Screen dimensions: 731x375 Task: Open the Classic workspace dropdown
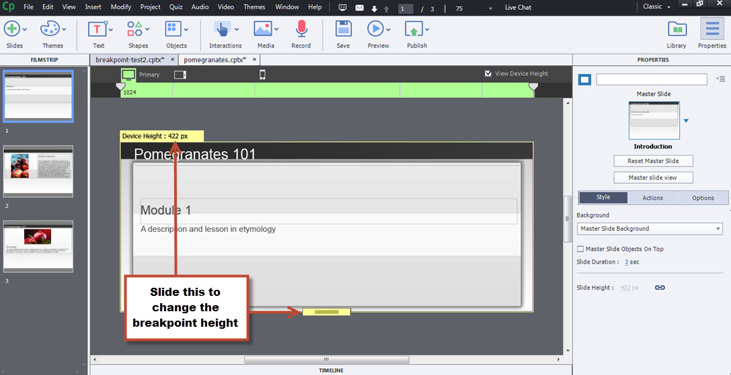(x=657, y=7)
